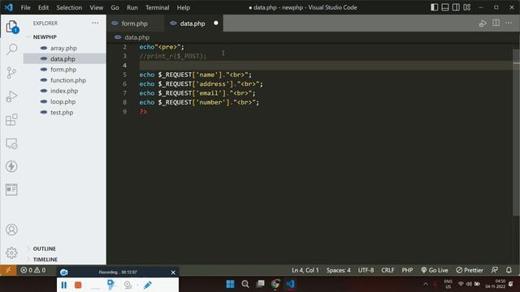520x292 pixels.
Task: Open the Edit menu
Action: [43, 7]
